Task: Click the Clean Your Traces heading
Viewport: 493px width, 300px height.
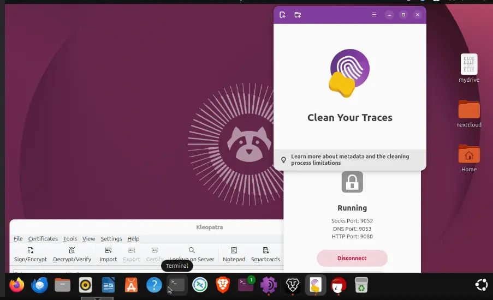Action: 350,117
